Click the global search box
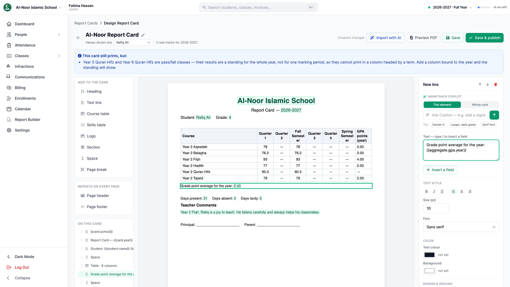 click(x=259, y=7)
